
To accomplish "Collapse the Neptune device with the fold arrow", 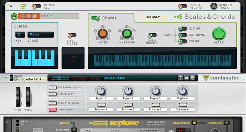I will [x=6, y=122].
